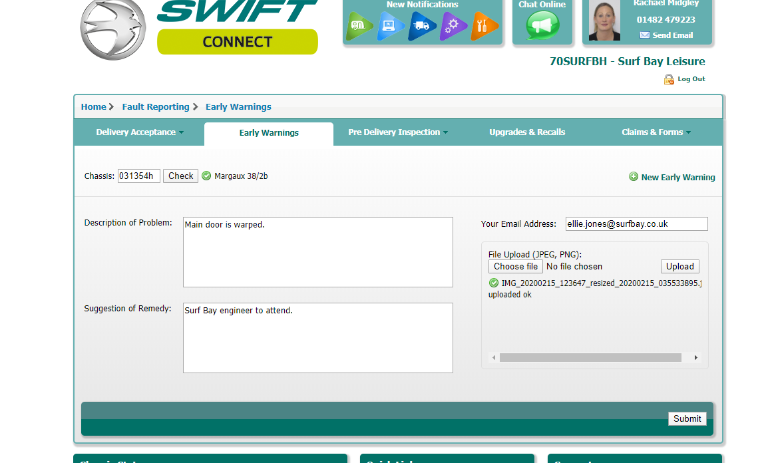Click the Check chassis button
This screenshot has width=766, height=463.
181,176
